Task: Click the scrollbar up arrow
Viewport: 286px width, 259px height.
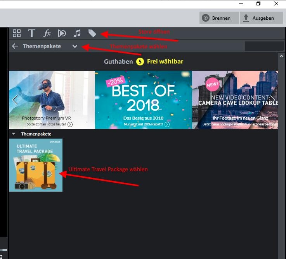Action: [x=281, y=56]
